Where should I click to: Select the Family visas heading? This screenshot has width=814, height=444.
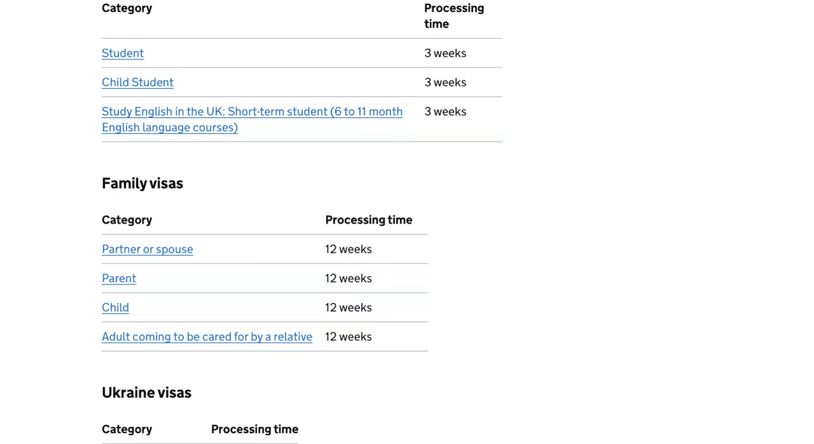[142, 183]
